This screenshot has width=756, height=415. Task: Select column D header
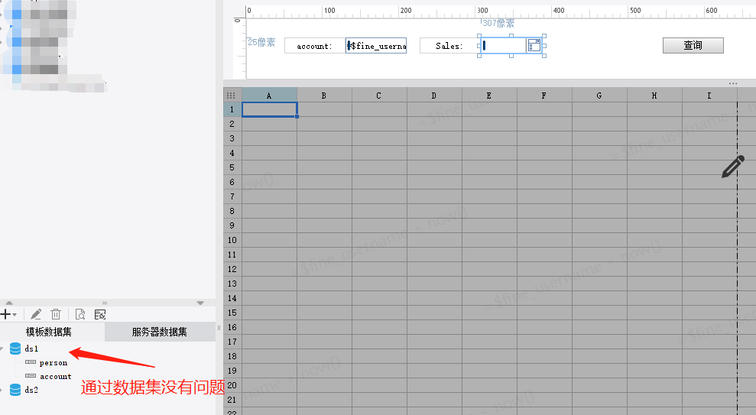434,96
